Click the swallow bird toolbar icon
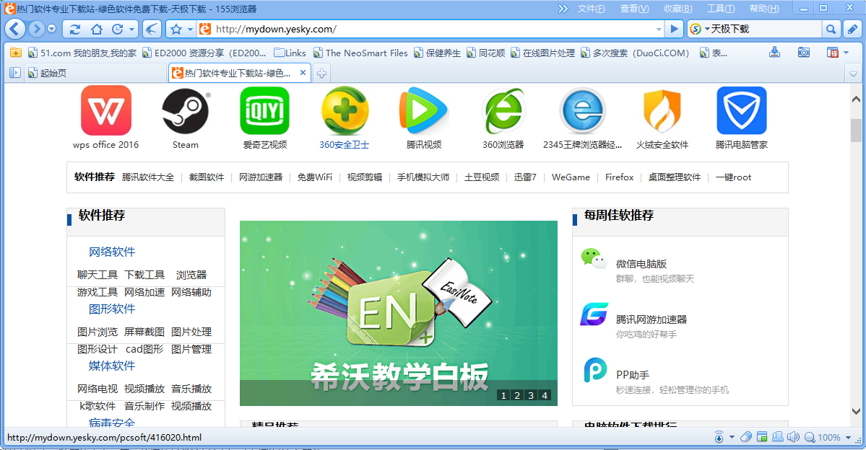The image size is (866, 450). 152,30
